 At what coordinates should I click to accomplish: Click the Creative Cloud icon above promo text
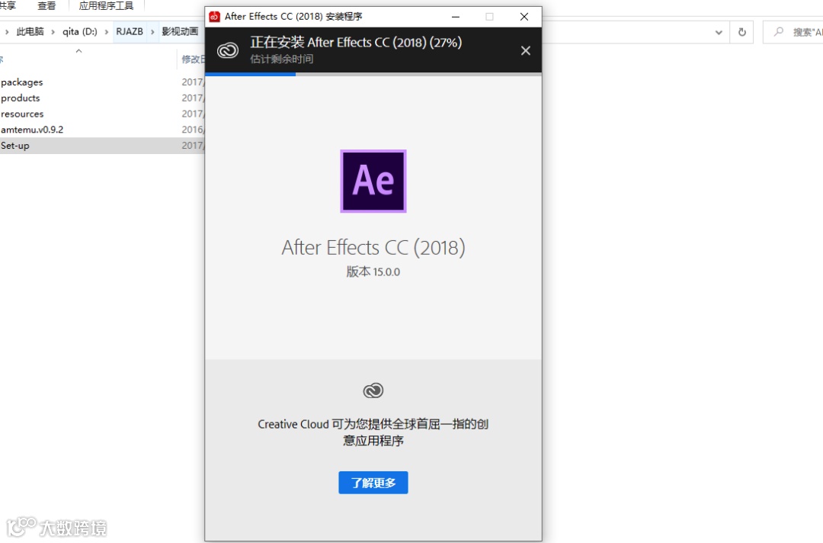point(373,390)
